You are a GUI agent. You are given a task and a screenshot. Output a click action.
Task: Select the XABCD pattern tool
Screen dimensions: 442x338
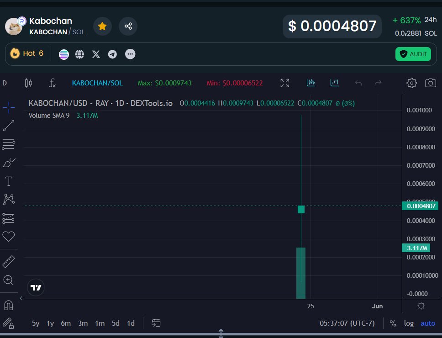[x=9, y=199]
